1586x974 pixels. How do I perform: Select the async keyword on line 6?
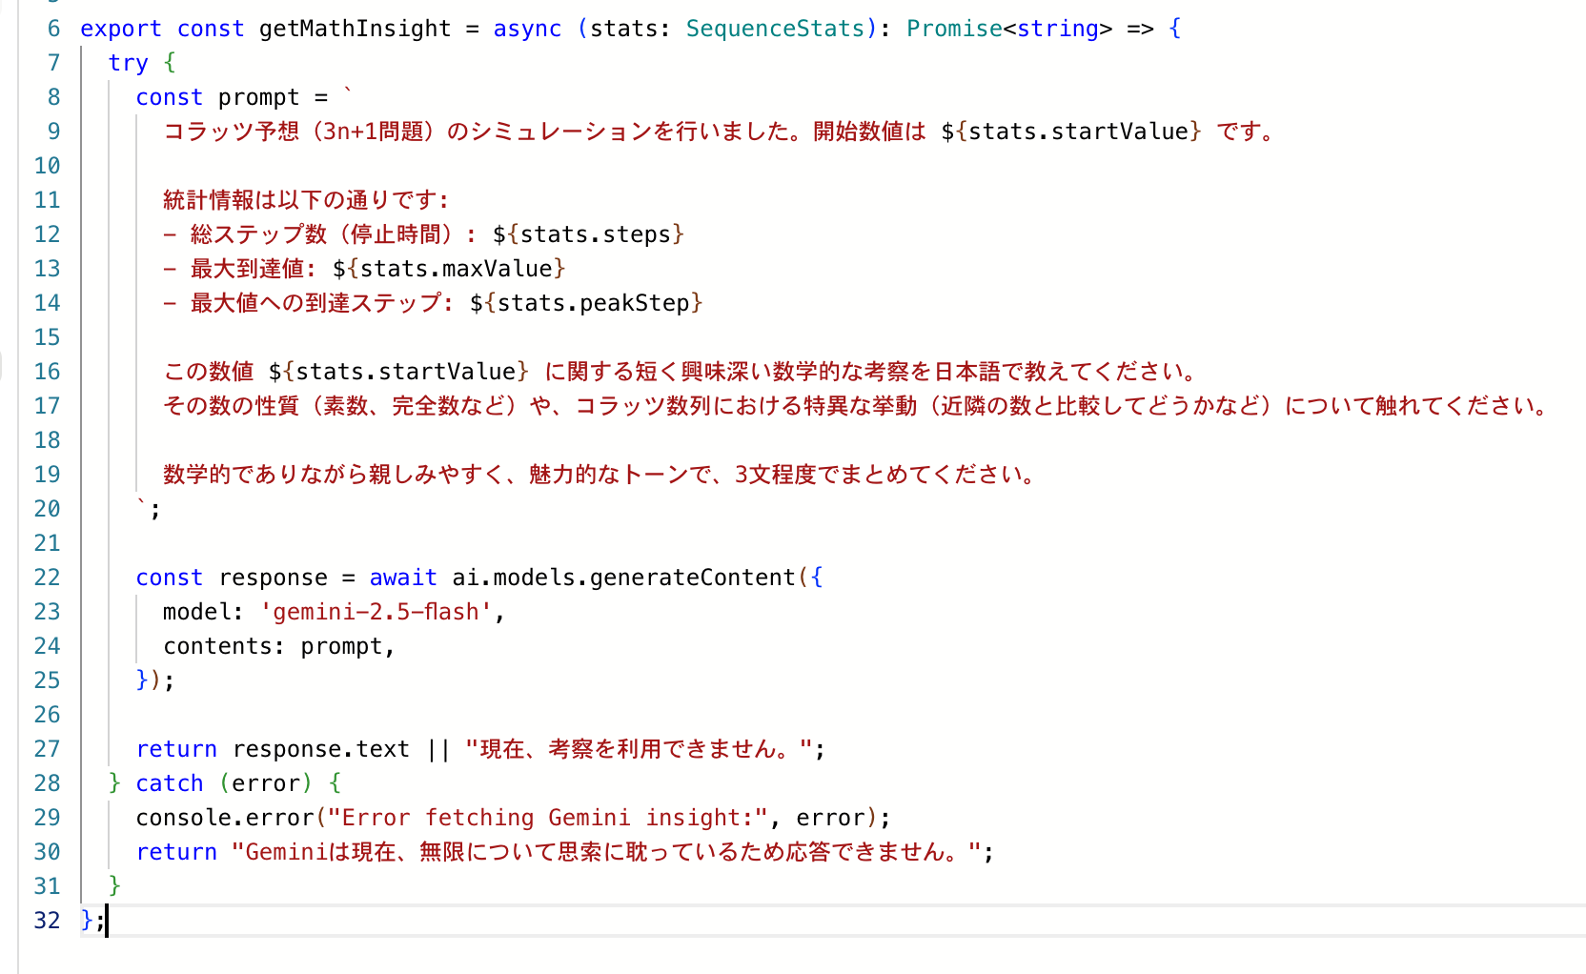(526, 29)
